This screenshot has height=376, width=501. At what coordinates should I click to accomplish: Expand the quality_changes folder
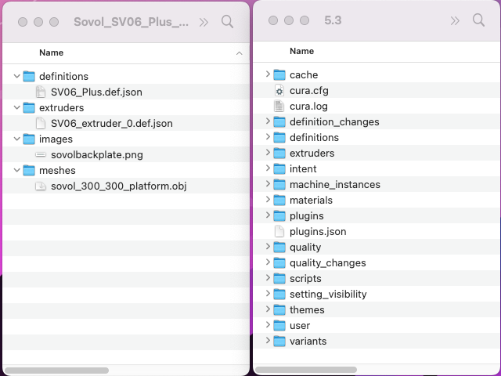(x=268, y=262)
